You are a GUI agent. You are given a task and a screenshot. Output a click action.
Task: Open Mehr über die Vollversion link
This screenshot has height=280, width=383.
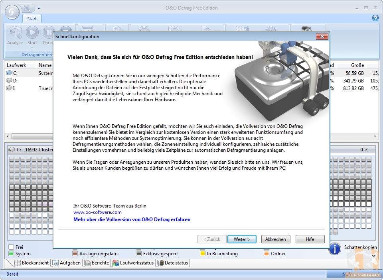pos(132,219)
